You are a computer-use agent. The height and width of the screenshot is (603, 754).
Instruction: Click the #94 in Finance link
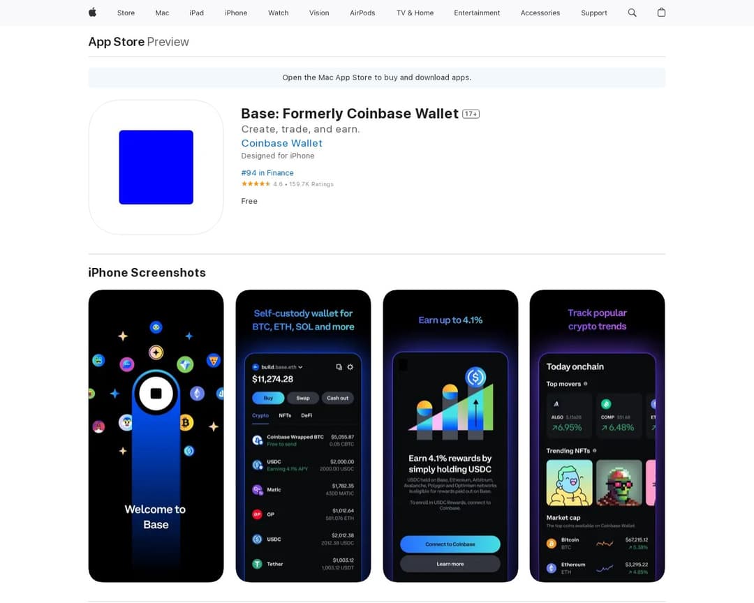click(x=267, y=172)
